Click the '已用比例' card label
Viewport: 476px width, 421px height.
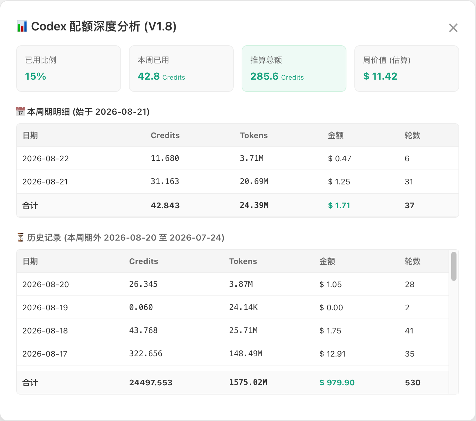click(x=41, y=60)
